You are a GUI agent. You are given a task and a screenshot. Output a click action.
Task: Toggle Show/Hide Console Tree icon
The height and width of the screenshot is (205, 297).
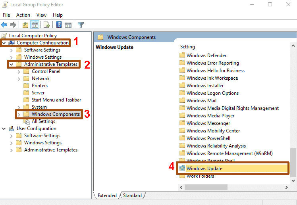click(35, 25)
